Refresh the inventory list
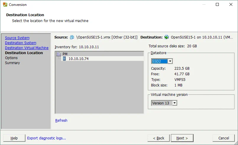Viewport: 238px width, 145px height. click(61, 120)
